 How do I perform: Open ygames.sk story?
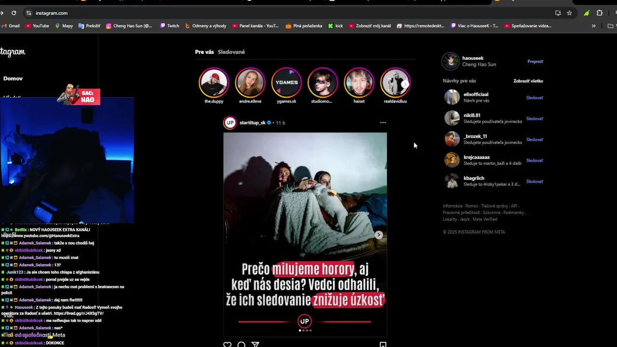pyautogui.click(x=286, y=82)
